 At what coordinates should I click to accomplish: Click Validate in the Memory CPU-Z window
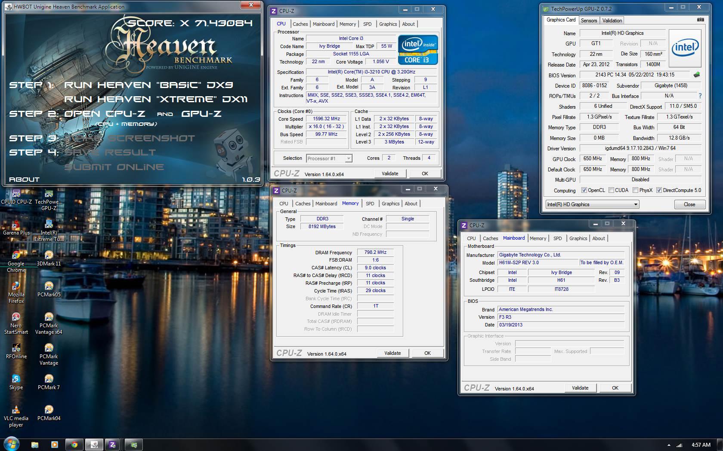(392, 353)
